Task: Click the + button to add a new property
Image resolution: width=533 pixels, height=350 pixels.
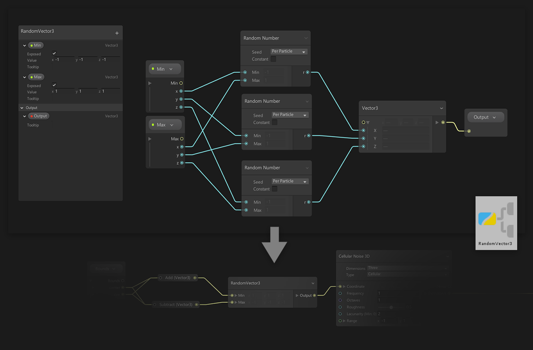Action: pos(117,32)
